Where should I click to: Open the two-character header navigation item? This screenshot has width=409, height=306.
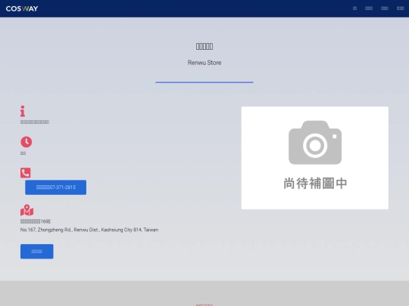click(354, 8)
